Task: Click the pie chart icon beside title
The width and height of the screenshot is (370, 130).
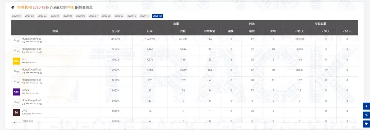Action: 13,8
